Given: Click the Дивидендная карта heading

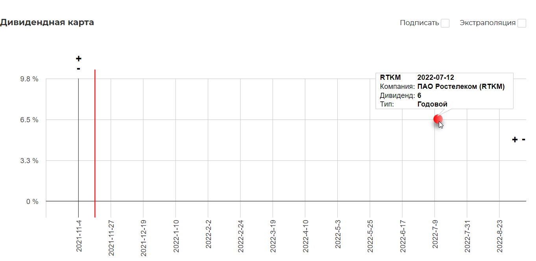Looking at the screenshot, I should [47, 22].
